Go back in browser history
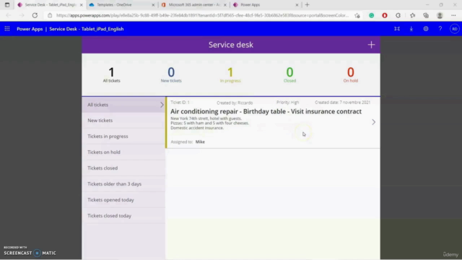 coord(8,15)
